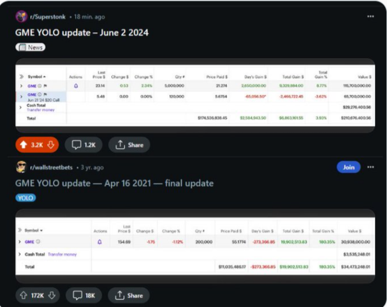This screenshot has width=387, height=307.
Task: Click alert bell in 2021 GME row
Action: tap(100, 242)
